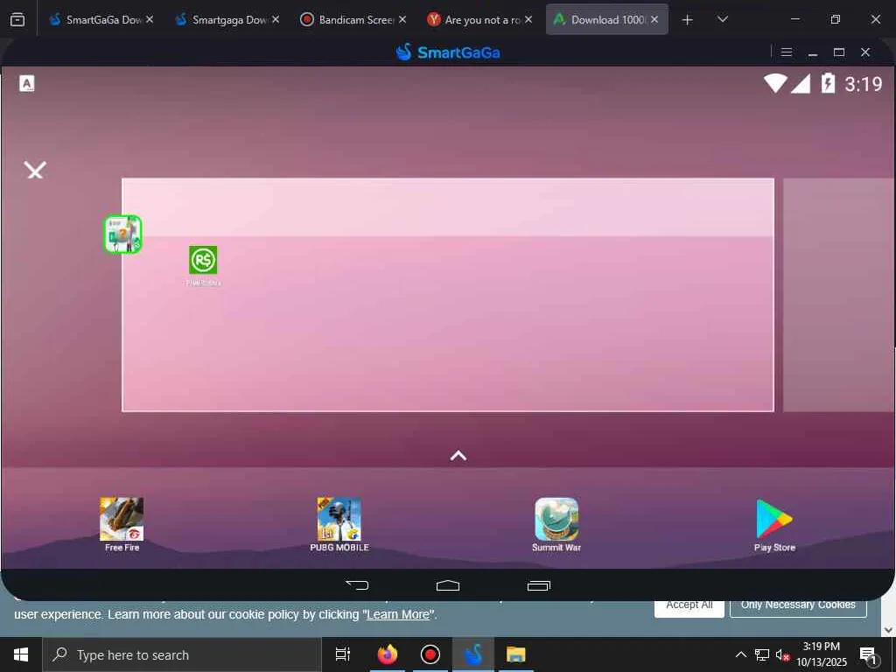Image resolution: width=896 pixels, height=672 pixels.
Task: Close the Download 1000 browser tab
Action: (654, 19)
